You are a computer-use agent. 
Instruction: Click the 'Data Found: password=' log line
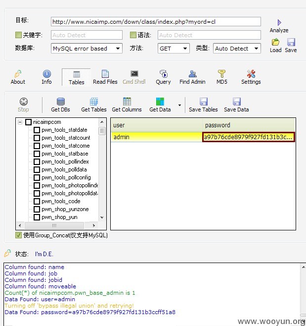click(x=90, y=312)
